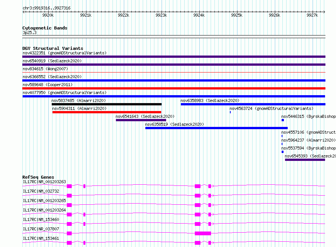Click the 9922k ruler tick label

click(123, 15)
